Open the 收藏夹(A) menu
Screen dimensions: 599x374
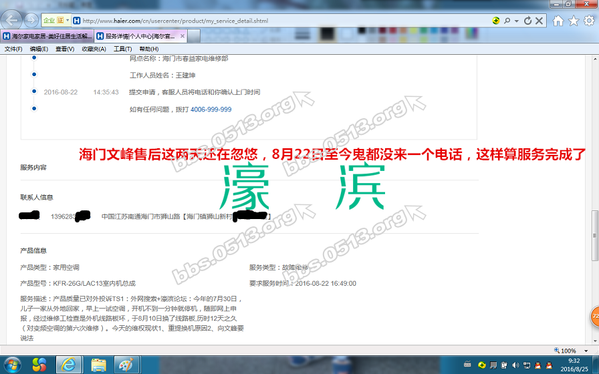[x=94, y=49]
